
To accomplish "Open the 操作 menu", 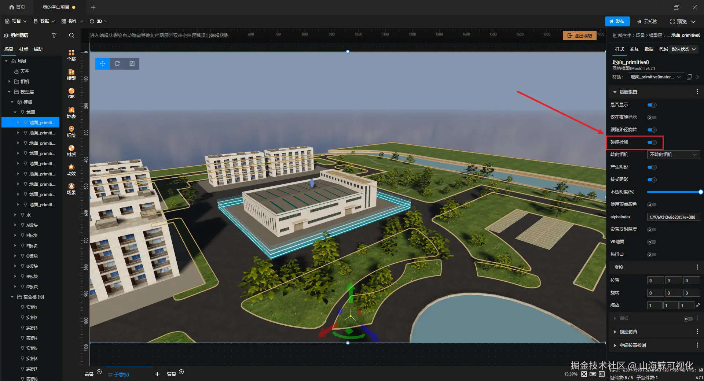I will point(72,21).
